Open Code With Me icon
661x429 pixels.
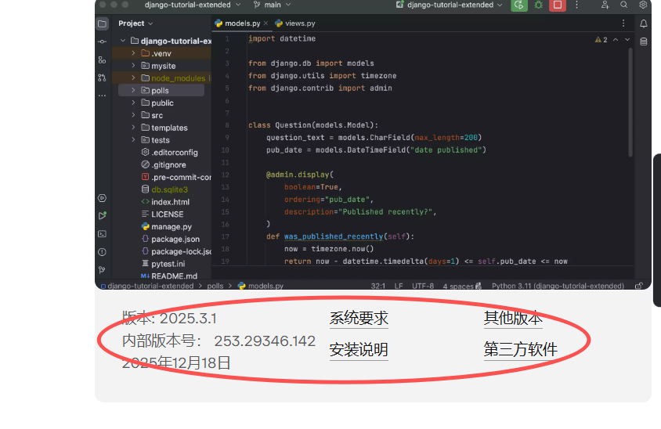point(605,5)
